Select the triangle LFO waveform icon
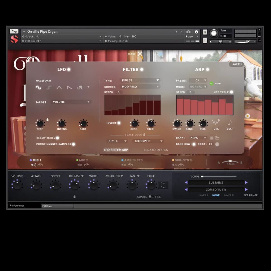This screenshot has width=271, height=271. click(59, 87)
